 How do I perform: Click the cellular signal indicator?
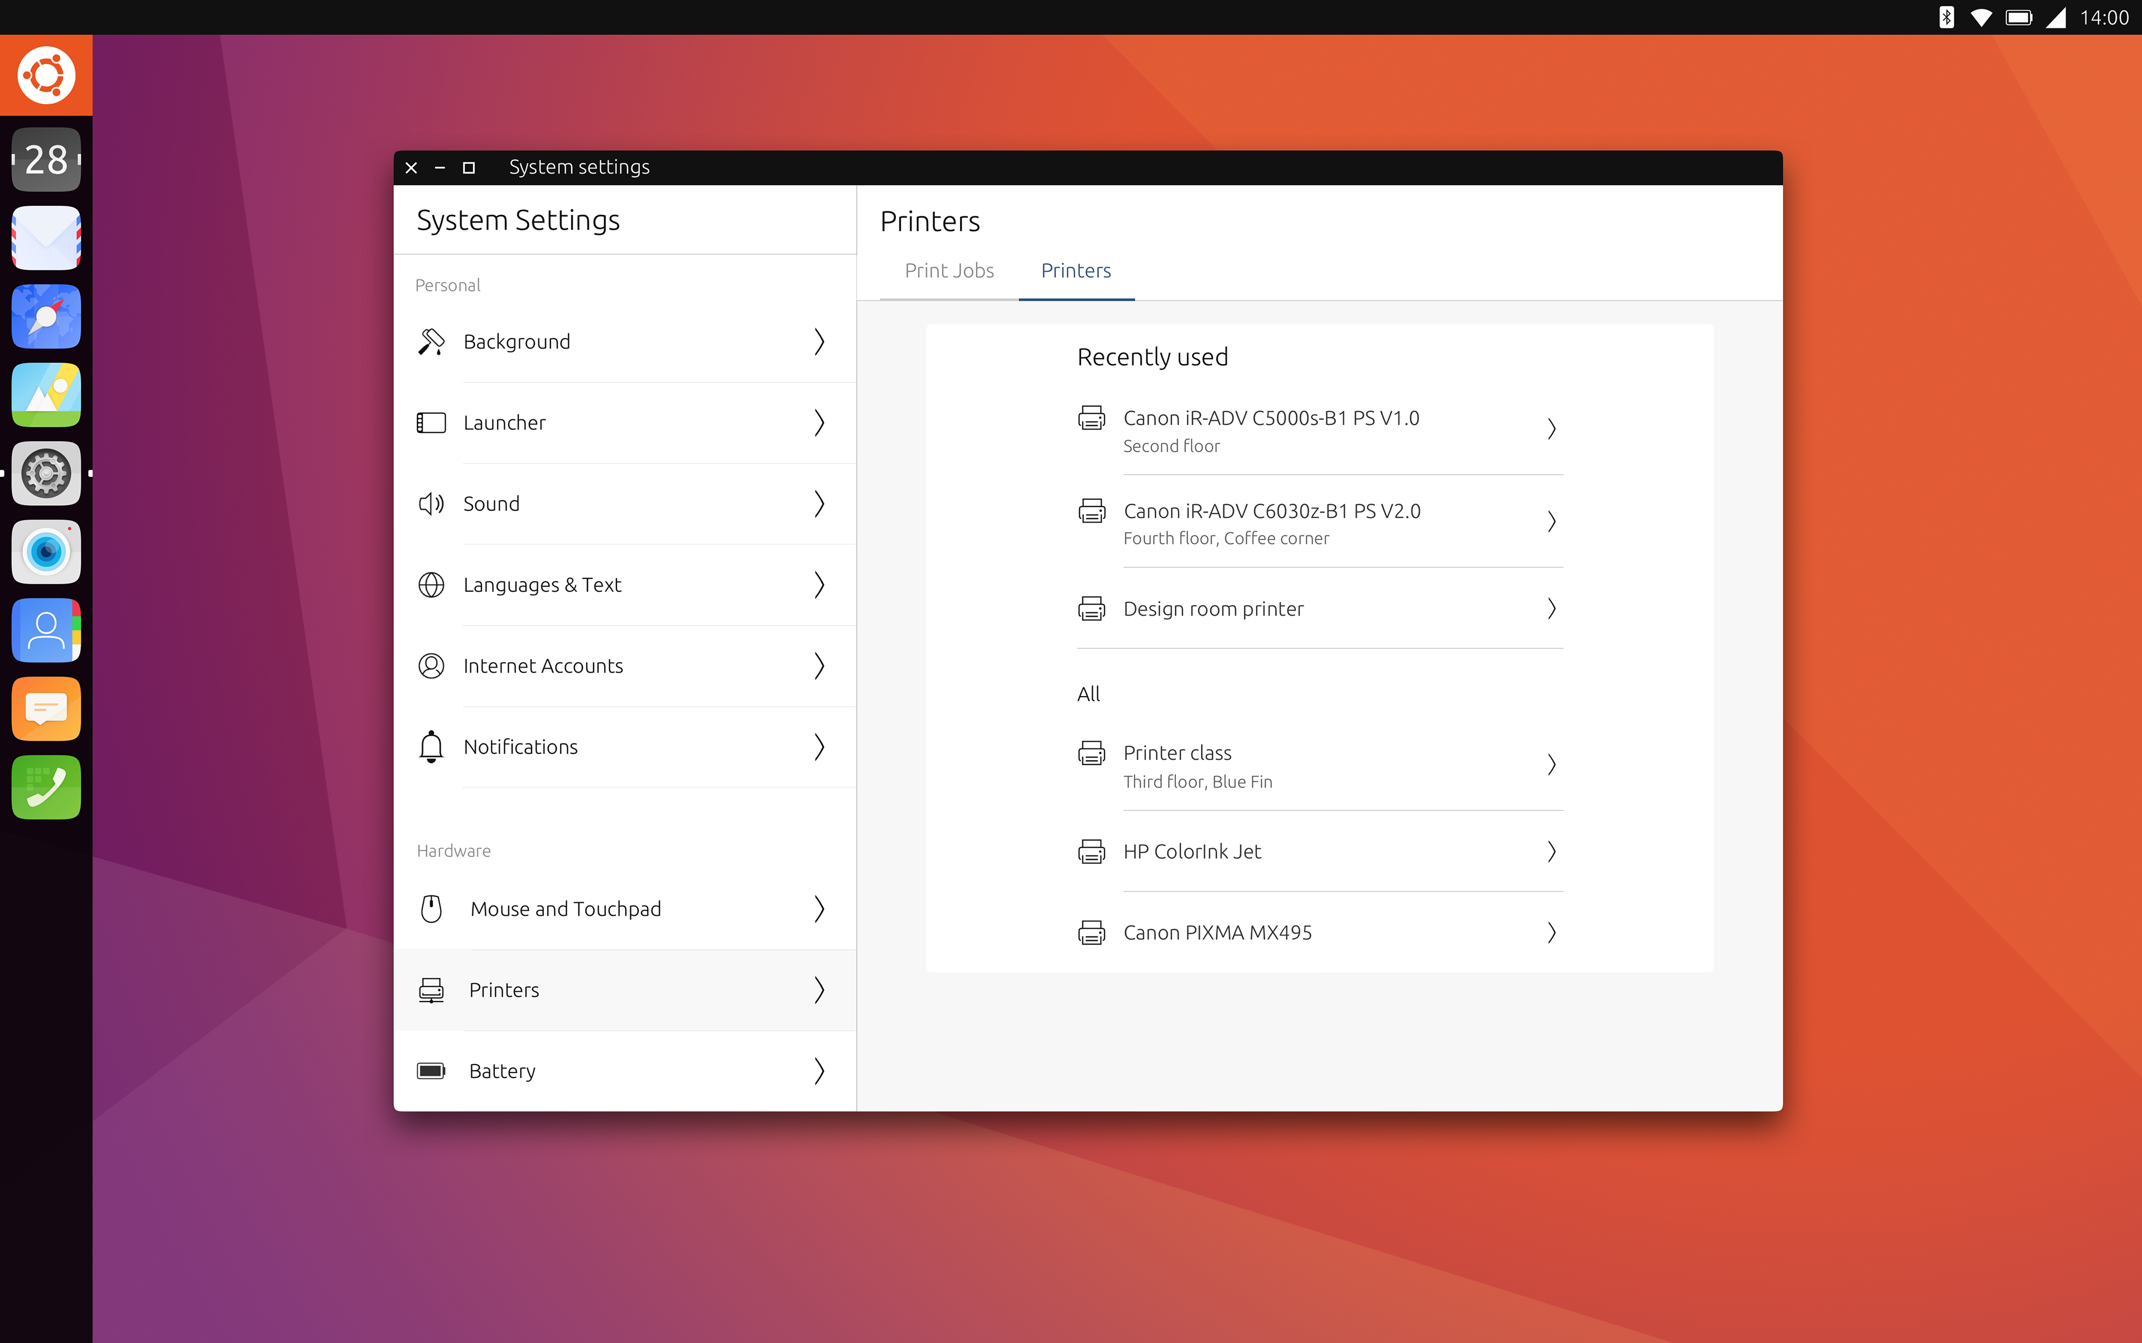pos(2056,18)
